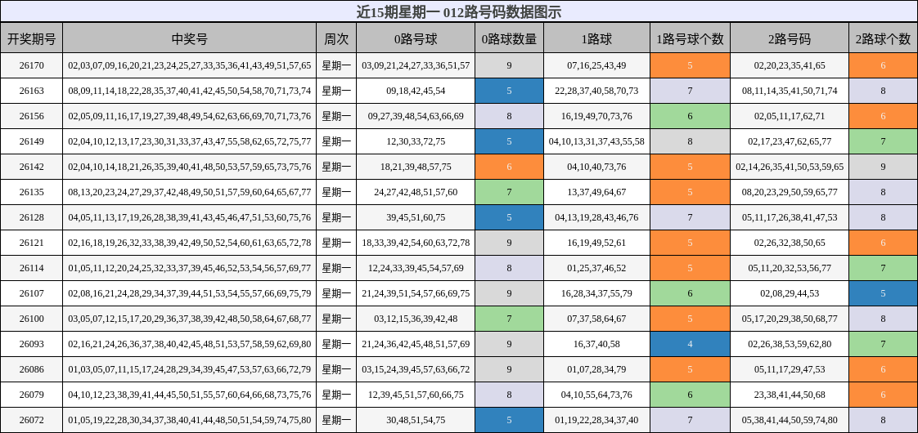
Task: Click 2路 numbers 23,38,41,44,50,68
Action: click(790, 395)
